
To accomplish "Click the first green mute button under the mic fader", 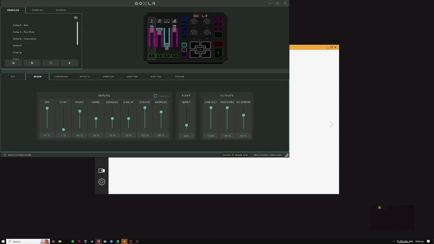I will click(152, 56).
